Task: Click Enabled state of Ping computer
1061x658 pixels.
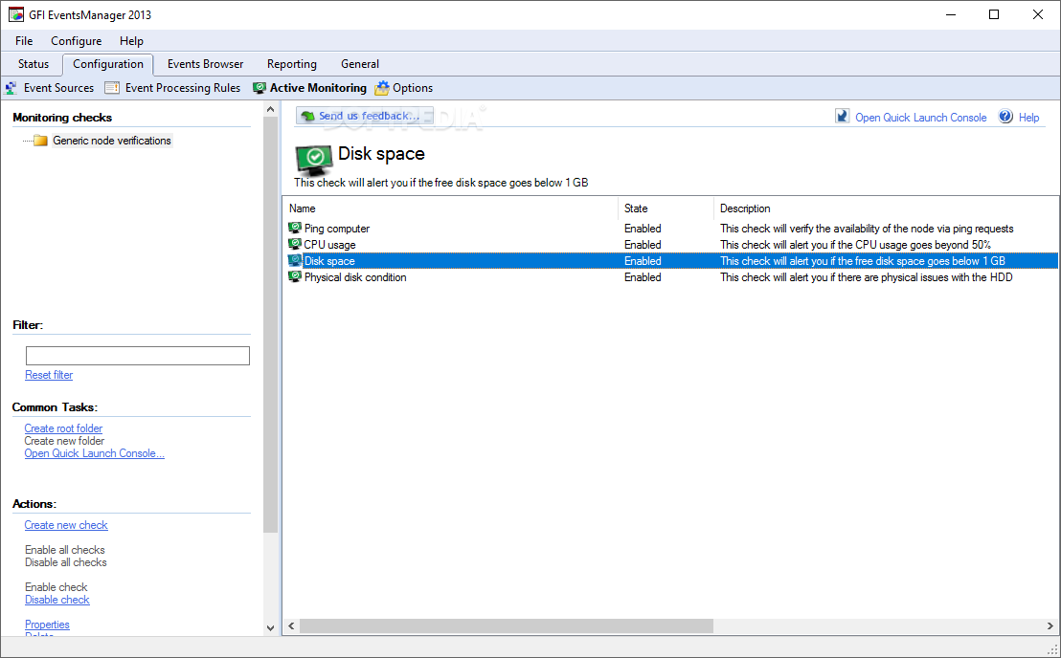Action: 643,229
